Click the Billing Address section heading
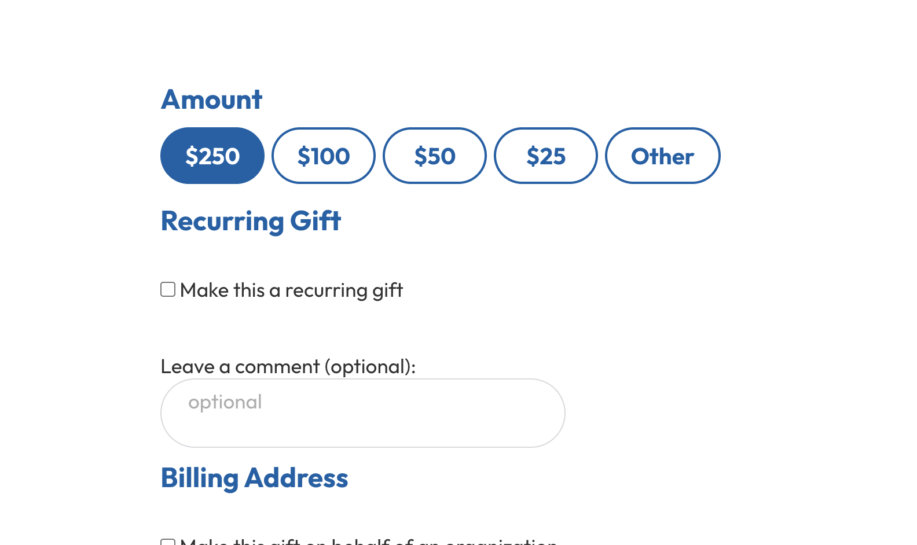917x545 pixels. 254,478
